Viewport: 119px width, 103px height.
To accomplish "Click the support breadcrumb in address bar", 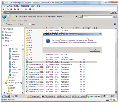I will point(52,17).
